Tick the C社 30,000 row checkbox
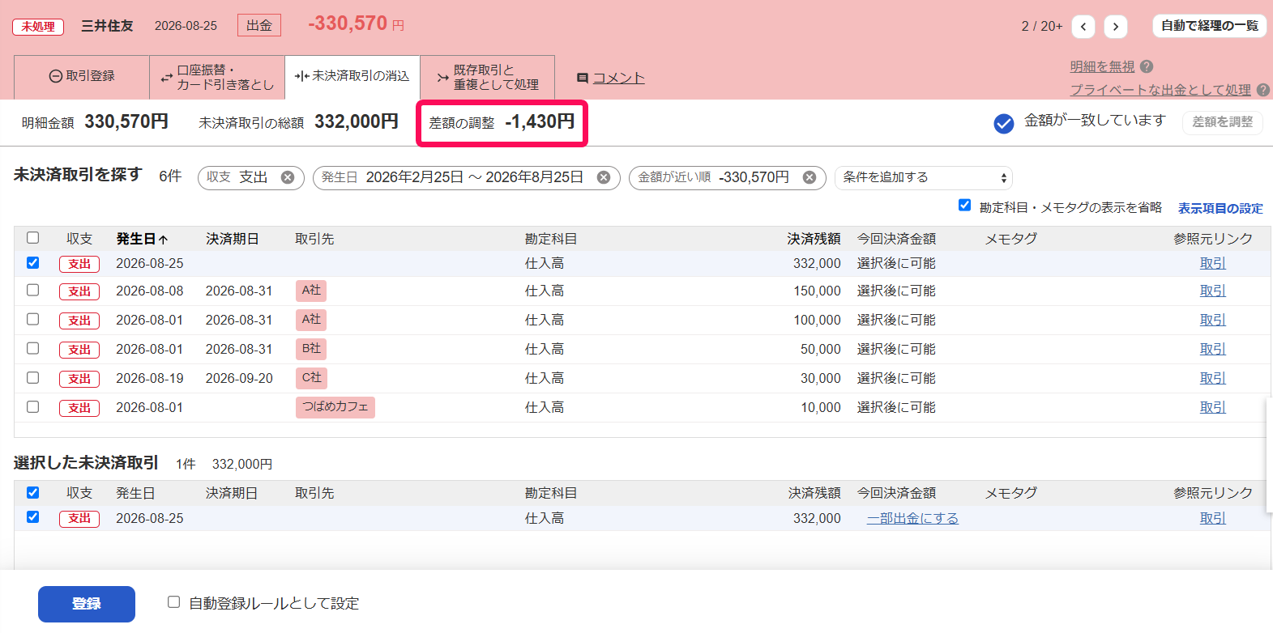Screen dimensions: 1273x633 (x=32, y=377)
